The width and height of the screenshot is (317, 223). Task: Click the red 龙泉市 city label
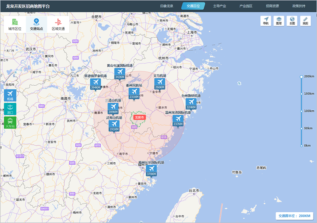(139, 117)
